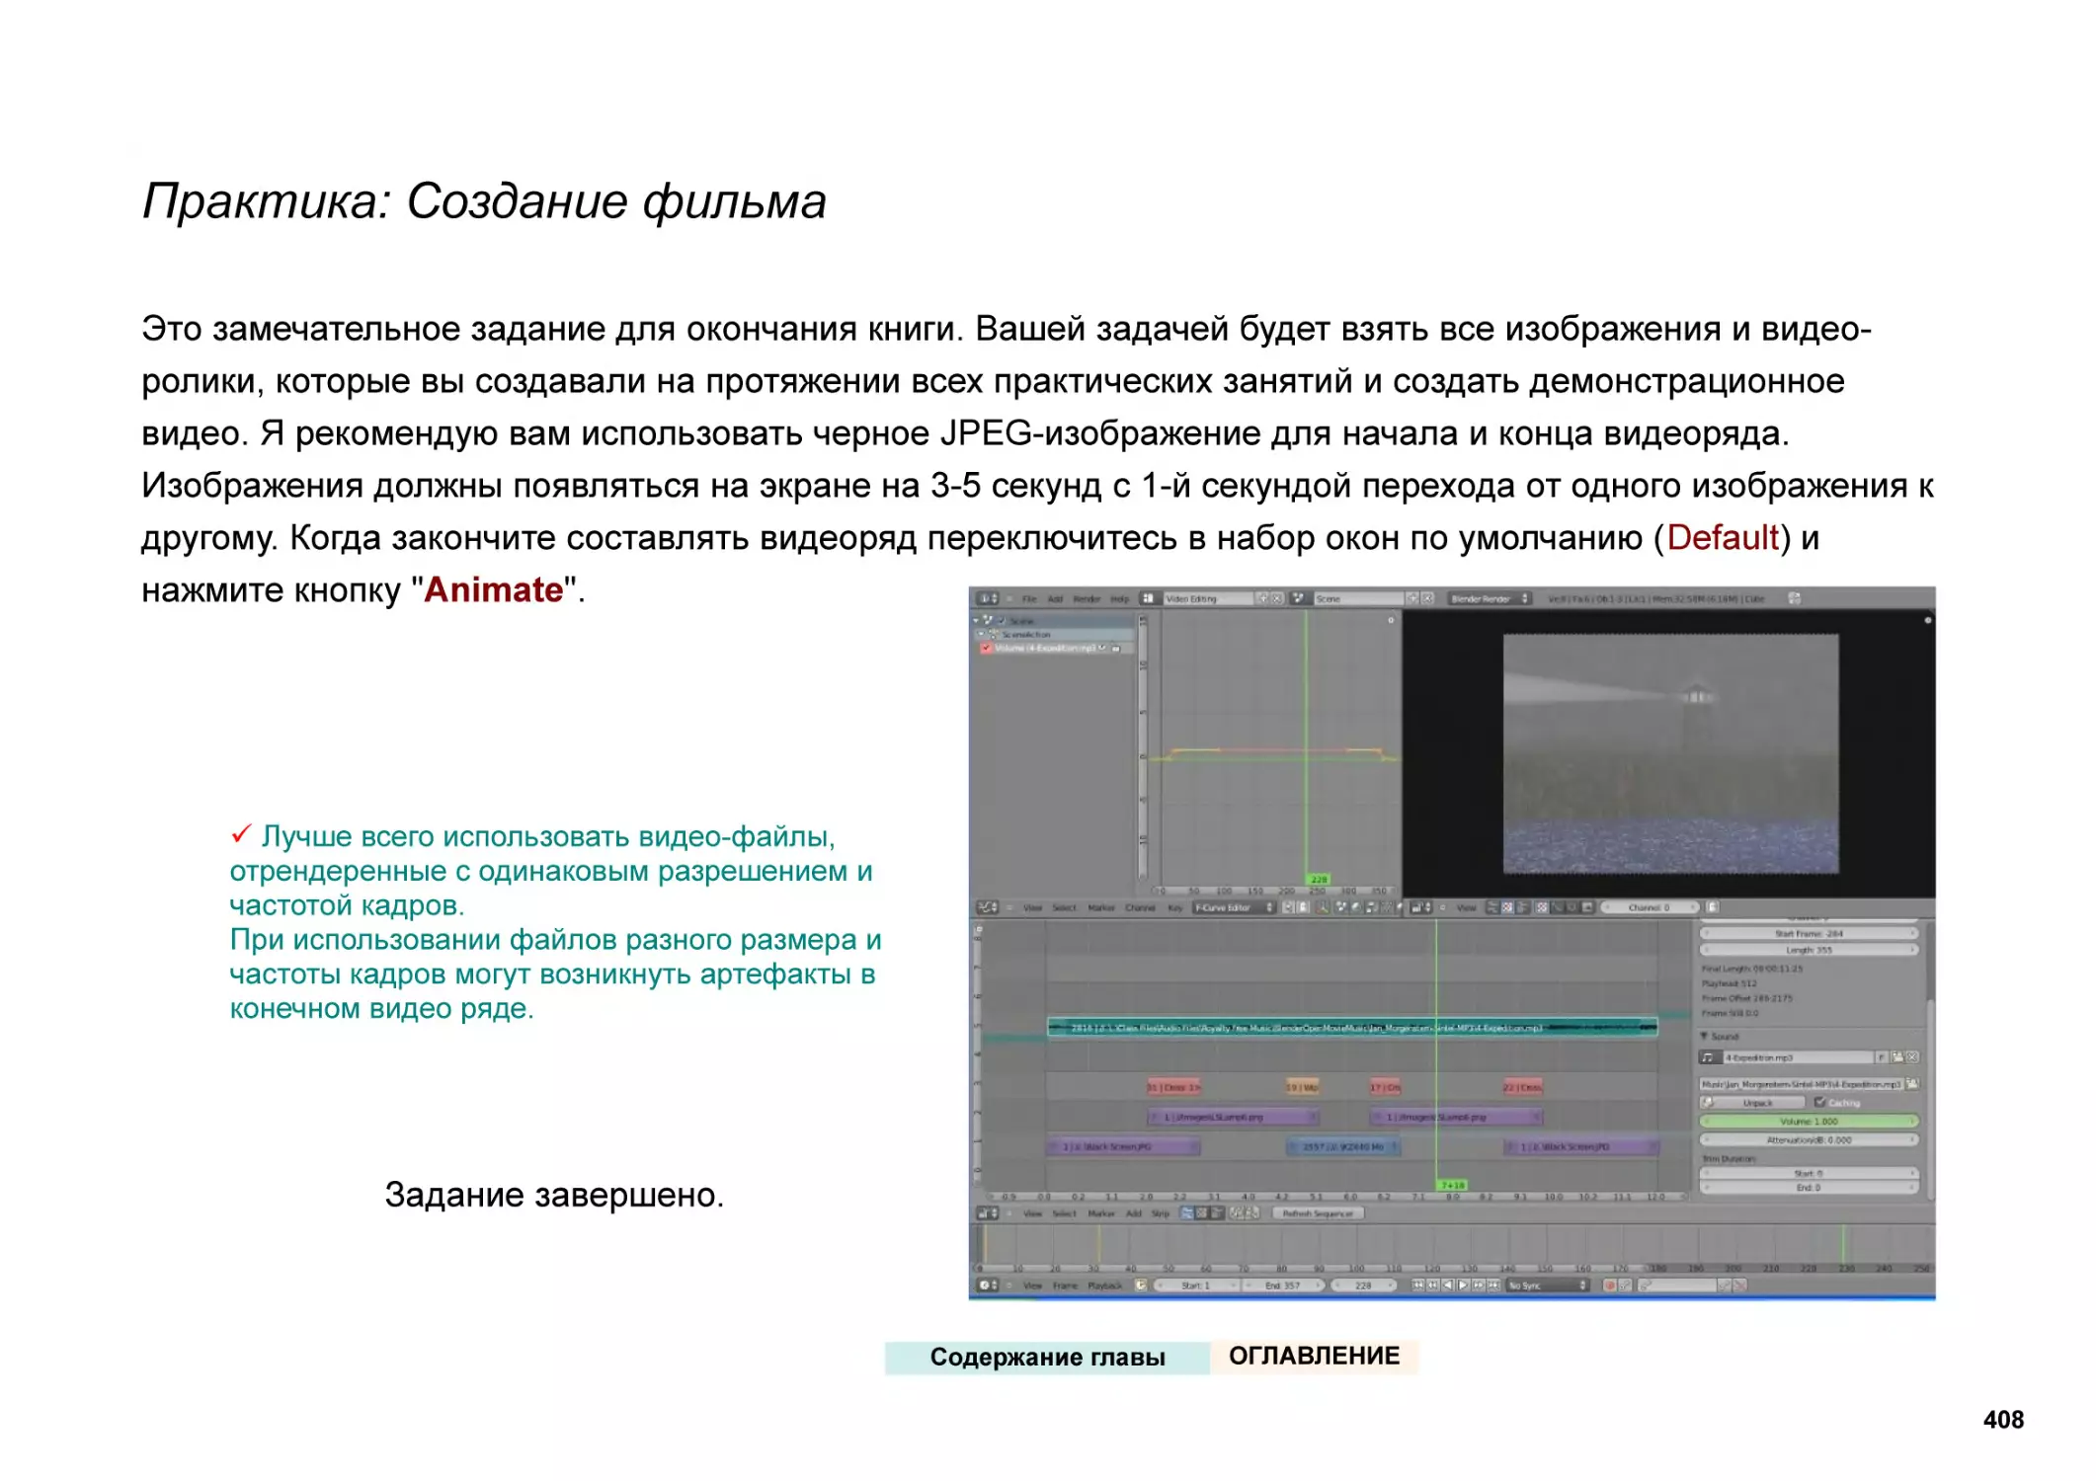This screenshot has height=1481, width=2096.
Task: Select the teal audio strip in Sequencer
Action: point(1352,1028)
